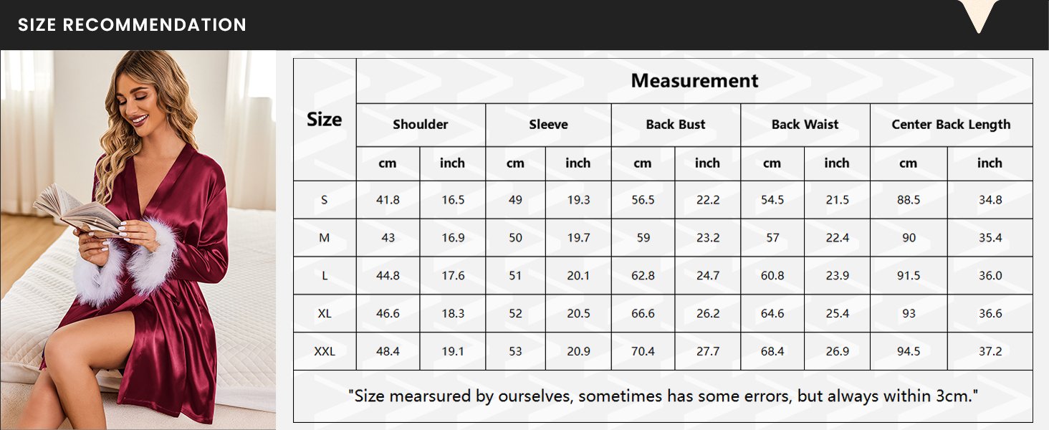
Task: Click the Sleeve column header
Action: point(548,125)
